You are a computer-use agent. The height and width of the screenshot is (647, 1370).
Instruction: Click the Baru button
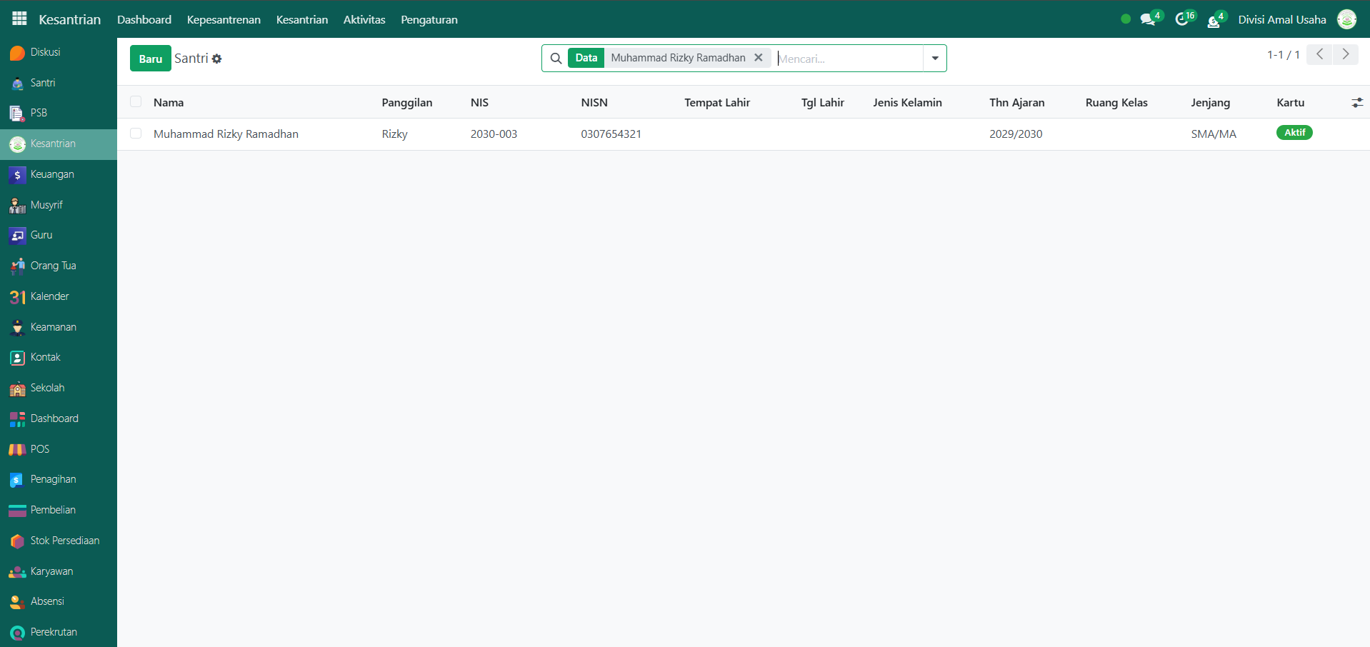click(x=150, y=59)
